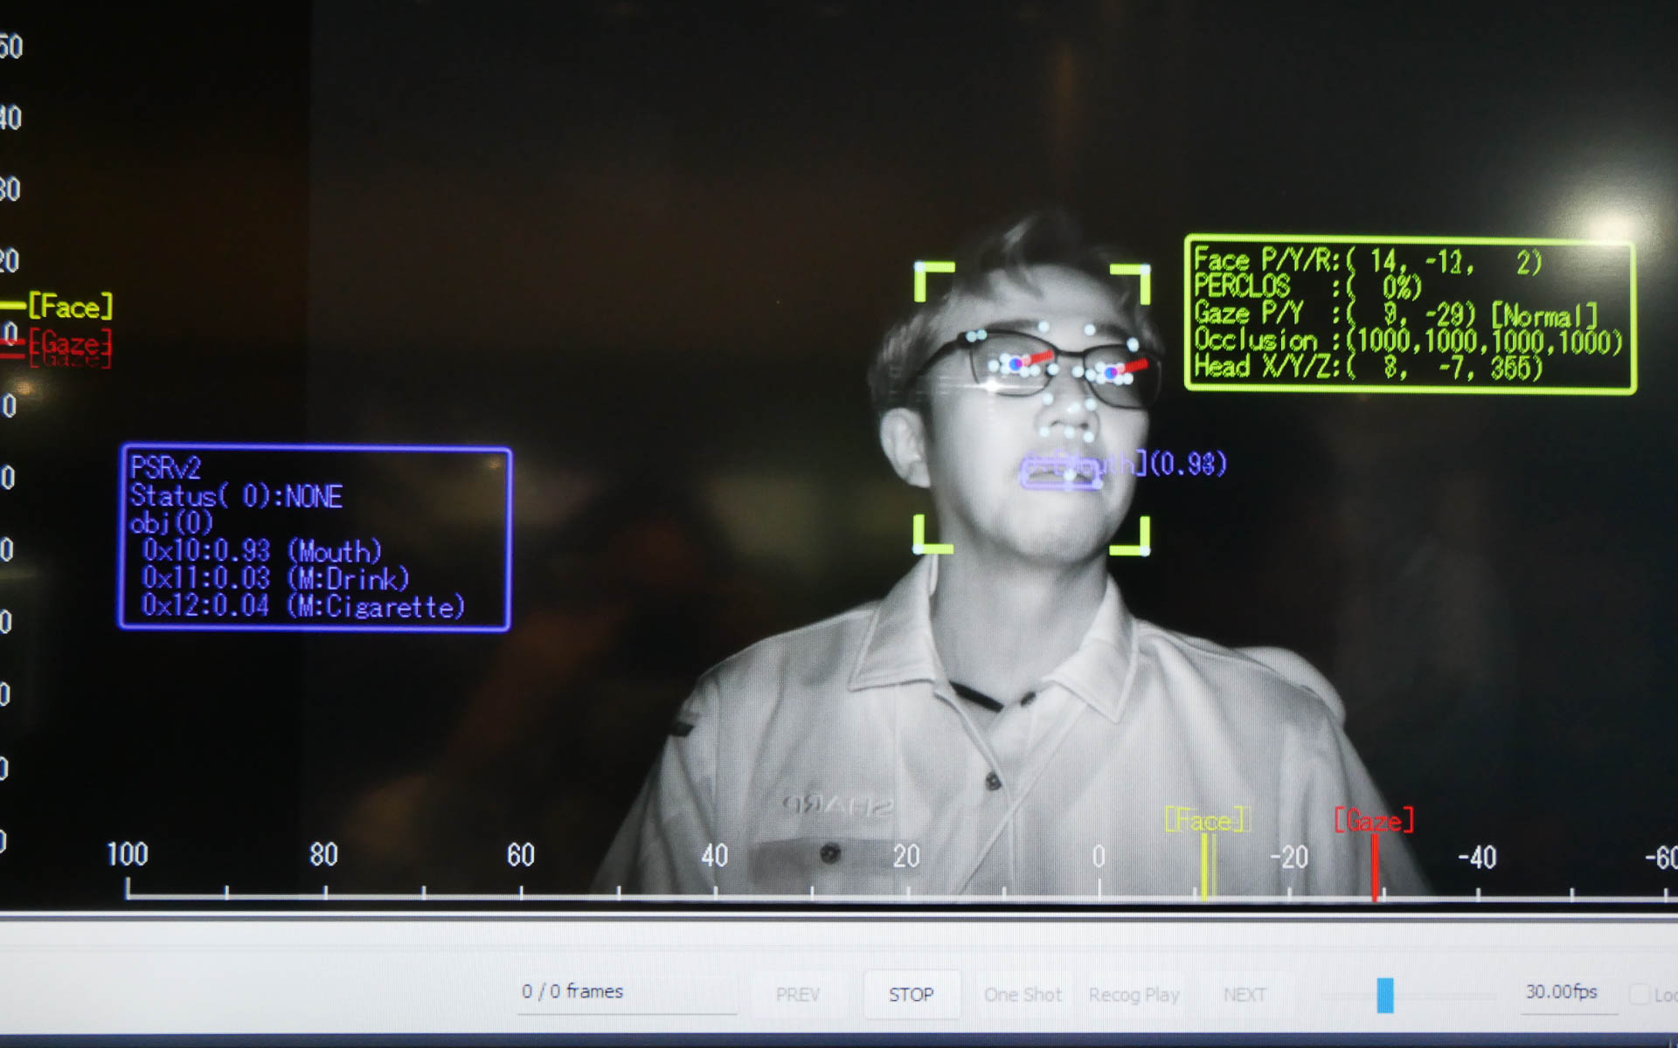Click the STOP button
The image size is (1678, 1048).
[911, 994]
